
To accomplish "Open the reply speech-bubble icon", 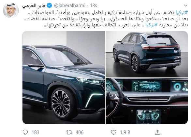I will (x=25, y=132).
